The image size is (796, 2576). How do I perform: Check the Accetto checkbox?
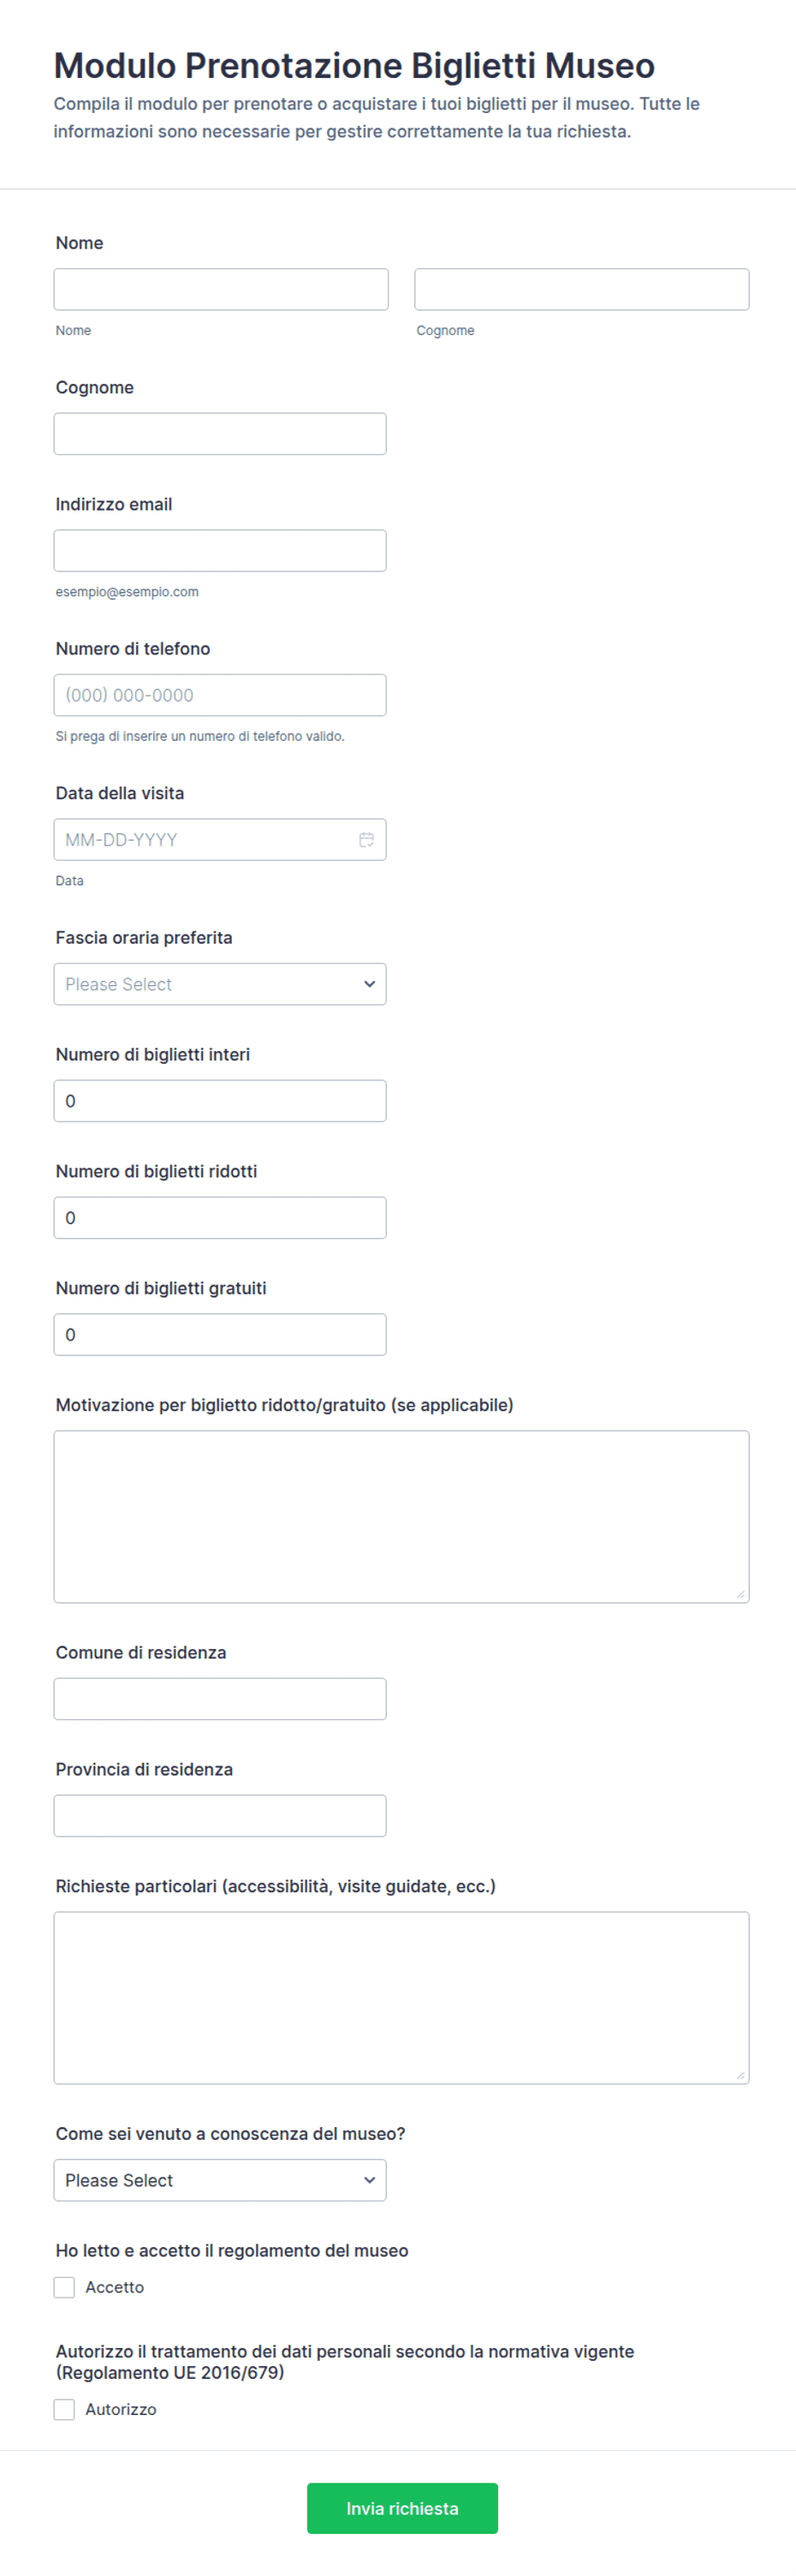click(65, 2287)
